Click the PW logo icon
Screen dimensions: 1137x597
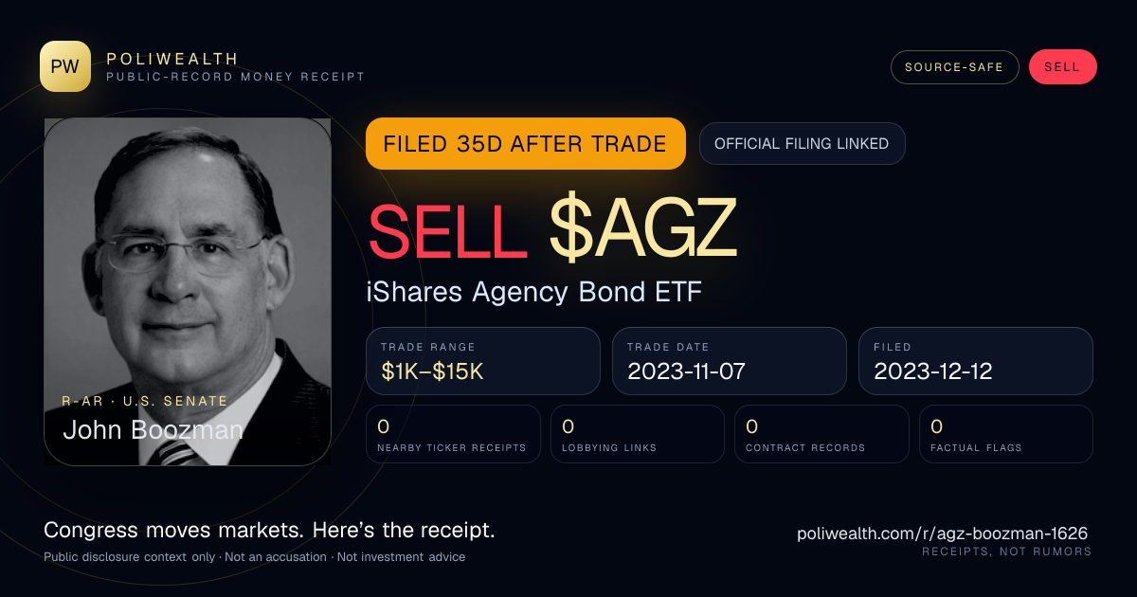click(x=65, y=66)
